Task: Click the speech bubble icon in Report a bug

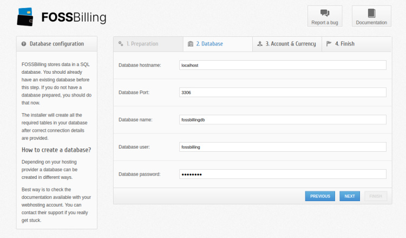Action: point(325,13)
